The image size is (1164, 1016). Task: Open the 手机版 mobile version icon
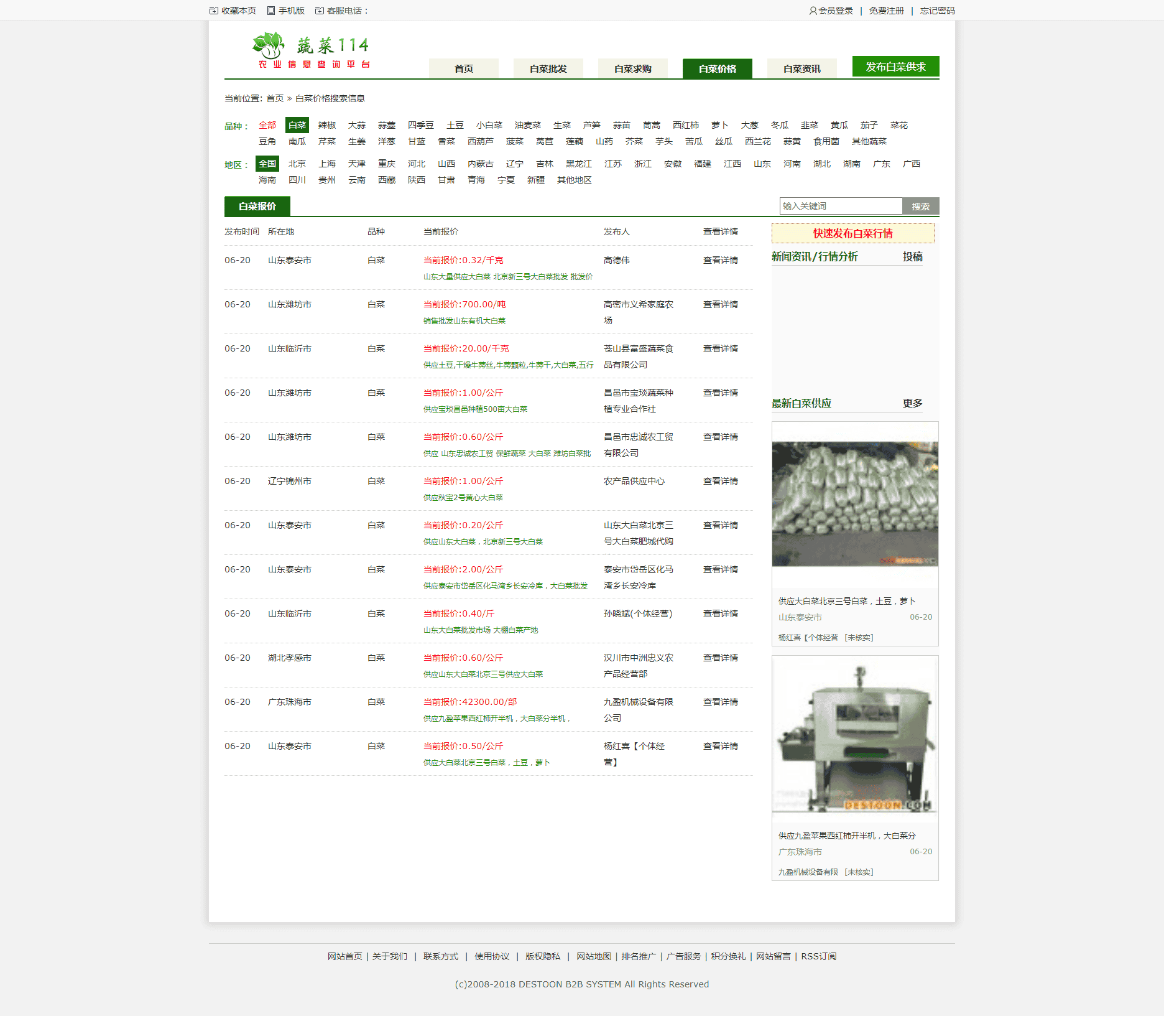coord(270,11)
